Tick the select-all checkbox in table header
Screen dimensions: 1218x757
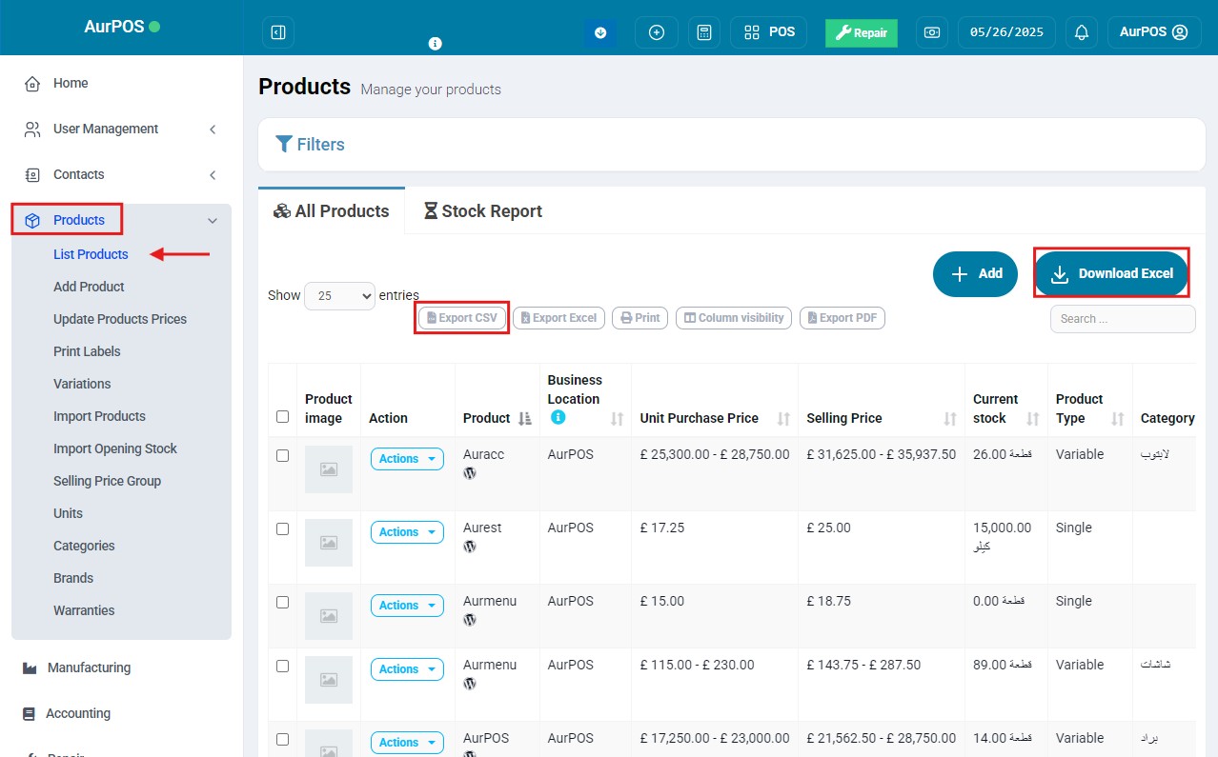(282, 416)
